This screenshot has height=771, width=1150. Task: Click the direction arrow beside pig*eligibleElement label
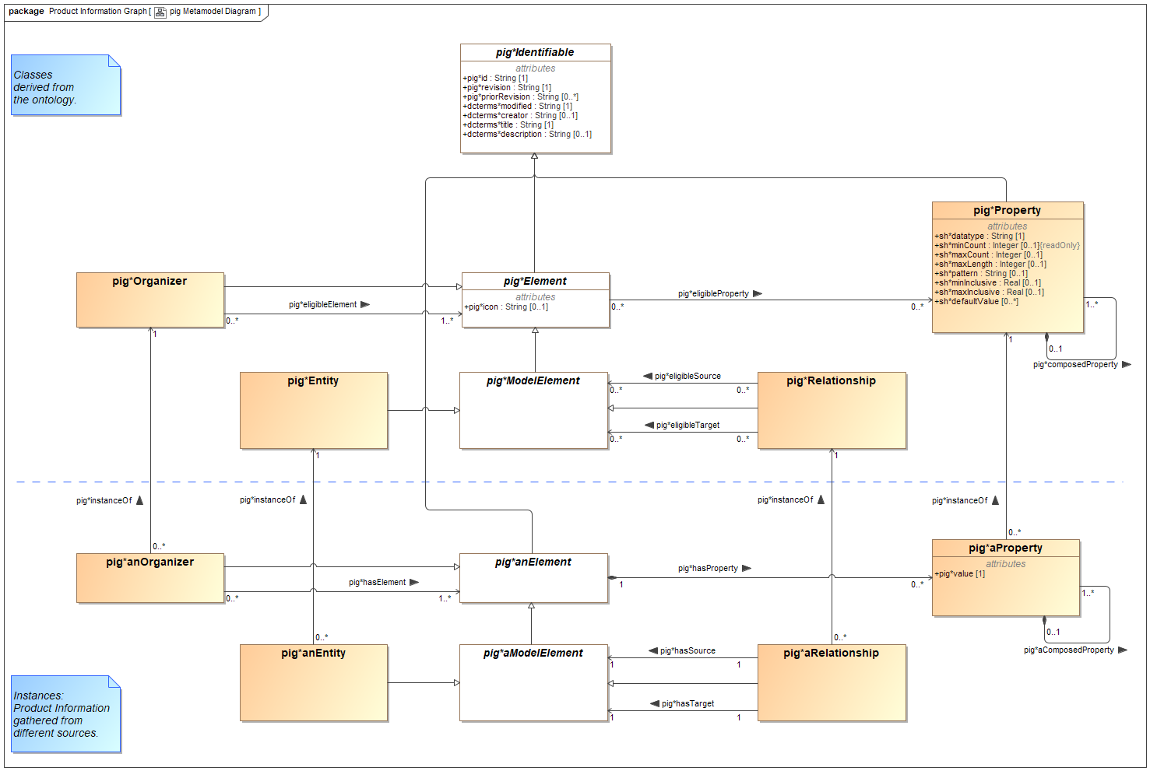click(x=365, y=304)
